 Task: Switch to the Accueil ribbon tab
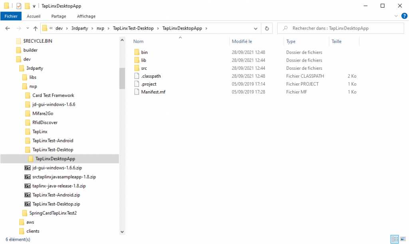pos(34,16)
